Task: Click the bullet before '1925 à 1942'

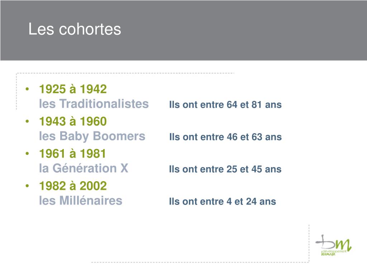Action: [x=27, y=89]
